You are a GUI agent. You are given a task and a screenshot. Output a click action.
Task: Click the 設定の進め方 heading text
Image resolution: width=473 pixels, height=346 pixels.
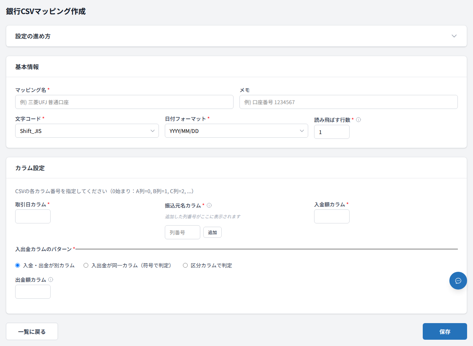pos(33,36)
